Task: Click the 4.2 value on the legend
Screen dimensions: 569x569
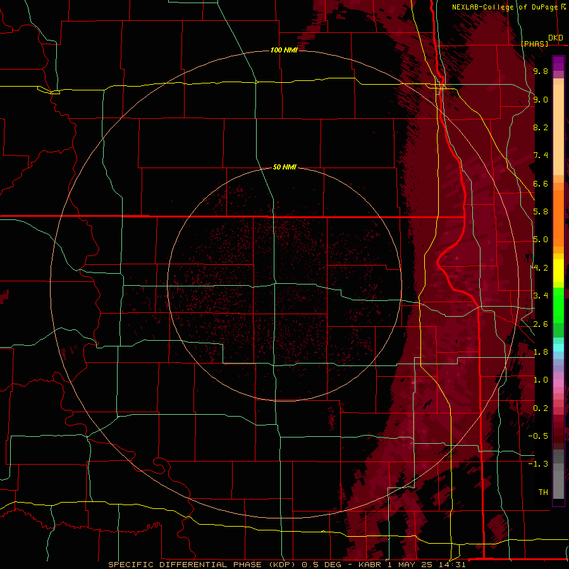Action: (541, 268)
